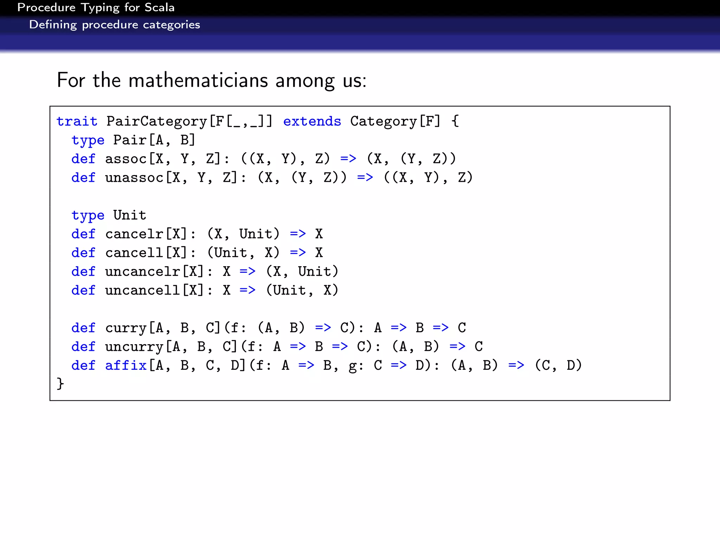Click the 'uncurry' method name

[134, 347]
